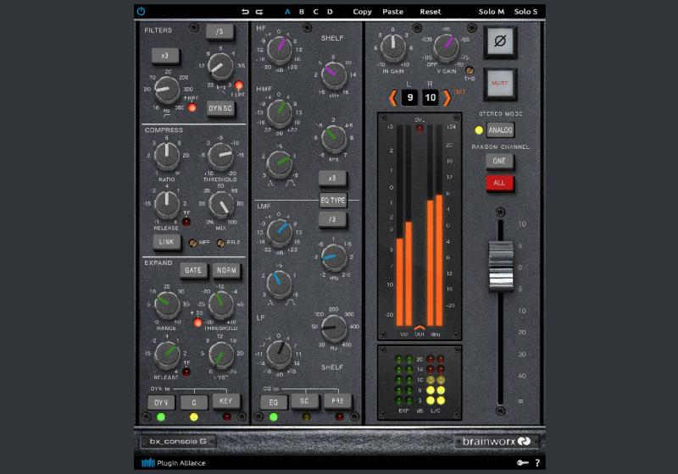This screenshot has height=474, width=678.
Task: Click the compressor THRESHOLD knob
Action: coord(220,156)
